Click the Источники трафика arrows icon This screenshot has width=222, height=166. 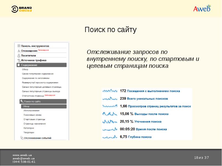[19, 60]
